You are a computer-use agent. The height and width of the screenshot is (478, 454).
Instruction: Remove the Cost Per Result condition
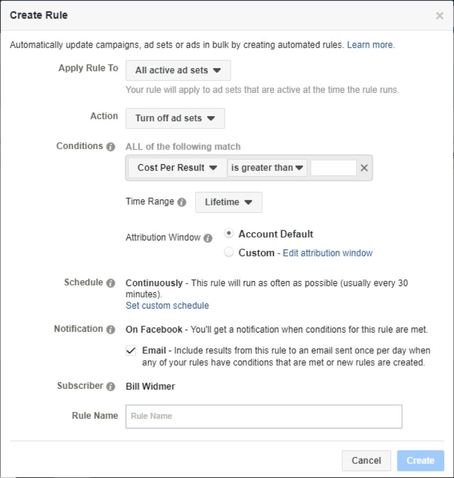tap(364, 168)
